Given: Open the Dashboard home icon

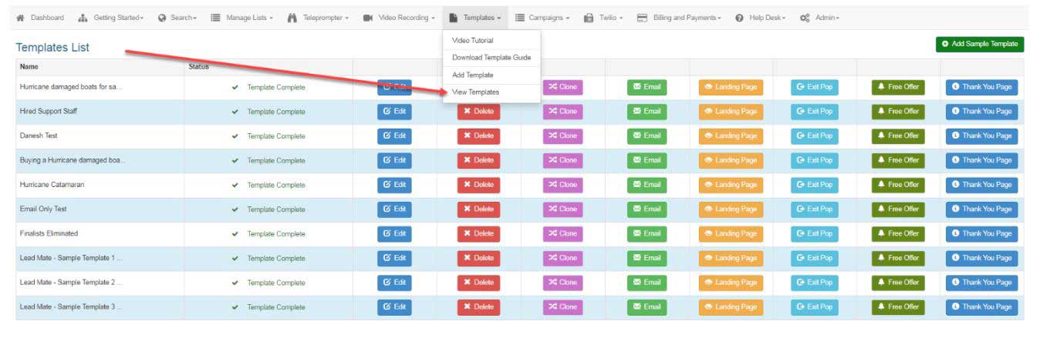Looking at the screenshot, I should click(x=21, y=18).
